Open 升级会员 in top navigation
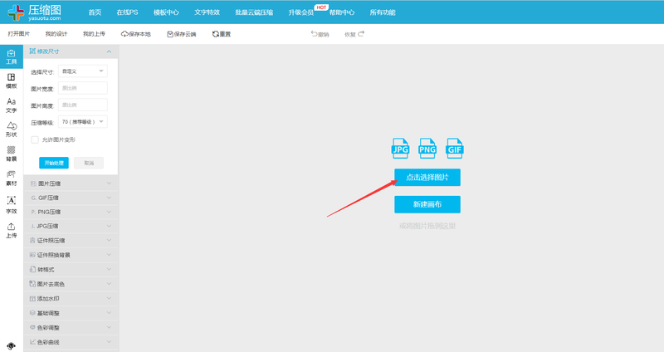Viewport: 664px width, 352px height. click(301, 12)
